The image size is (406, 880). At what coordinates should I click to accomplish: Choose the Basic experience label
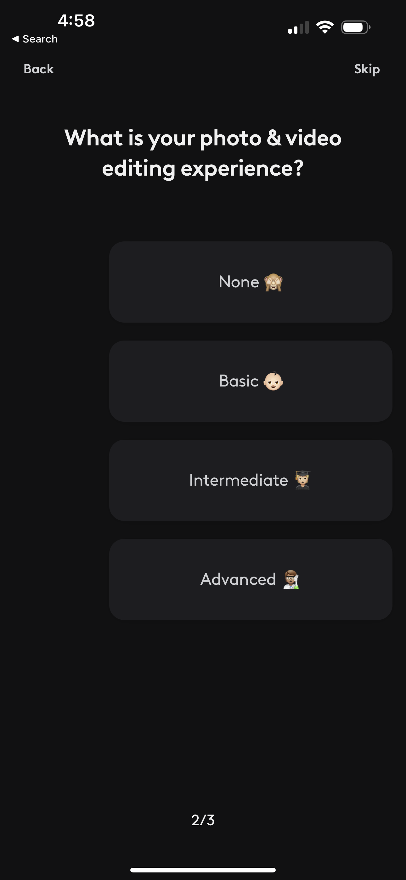coord(239,381)
